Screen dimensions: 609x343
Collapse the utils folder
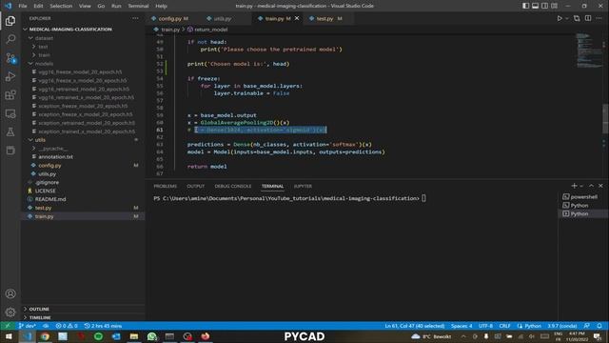pyautogui.click(x=40, y=140)
